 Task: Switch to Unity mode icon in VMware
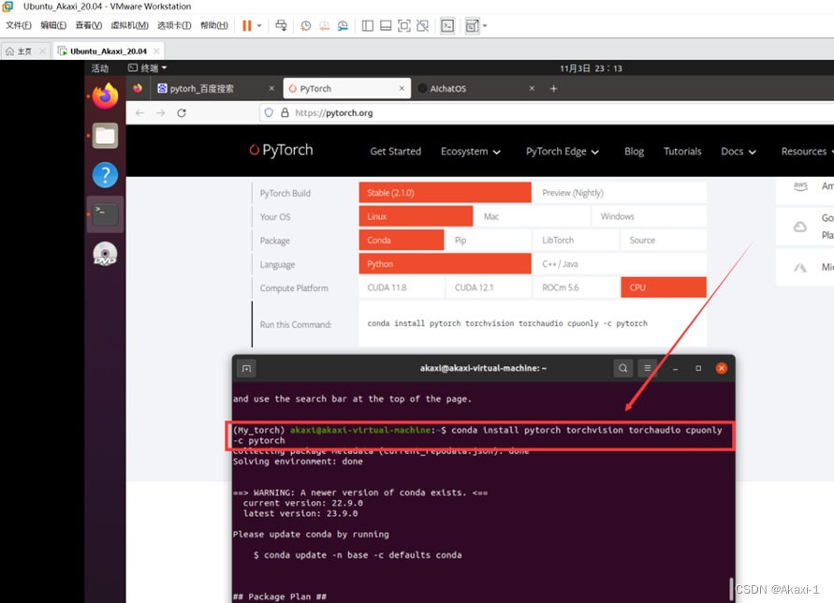point(423,25)
